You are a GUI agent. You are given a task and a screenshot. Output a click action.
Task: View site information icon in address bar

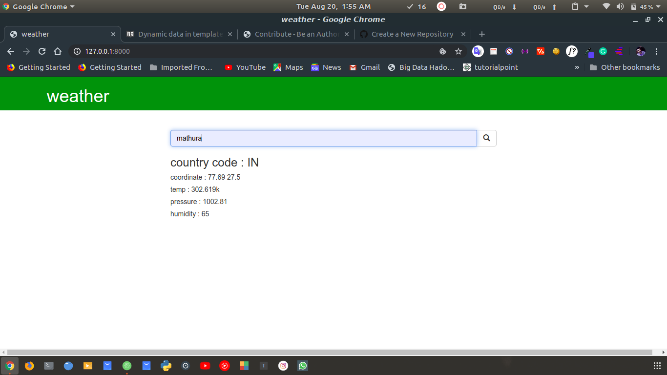pyautogui.click(x=77, y=51)
